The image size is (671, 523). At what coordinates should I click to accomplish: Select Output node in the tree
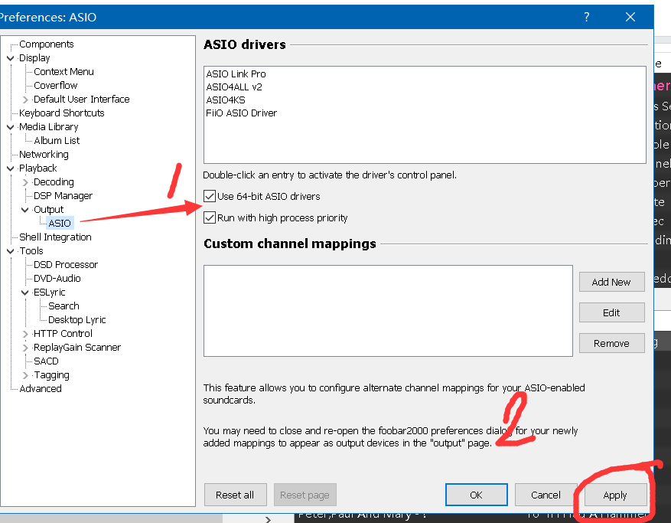(48, 210)
